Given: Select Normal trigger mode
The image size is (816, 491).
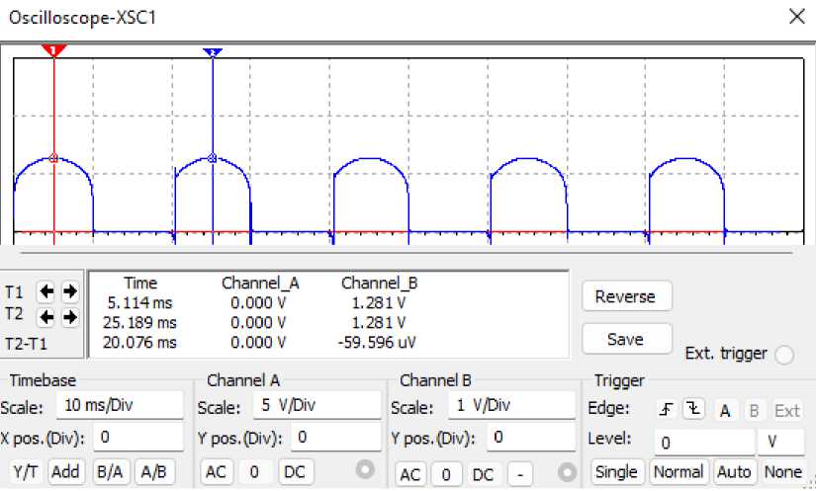Looking at the screenshot, I should [679, 471].
